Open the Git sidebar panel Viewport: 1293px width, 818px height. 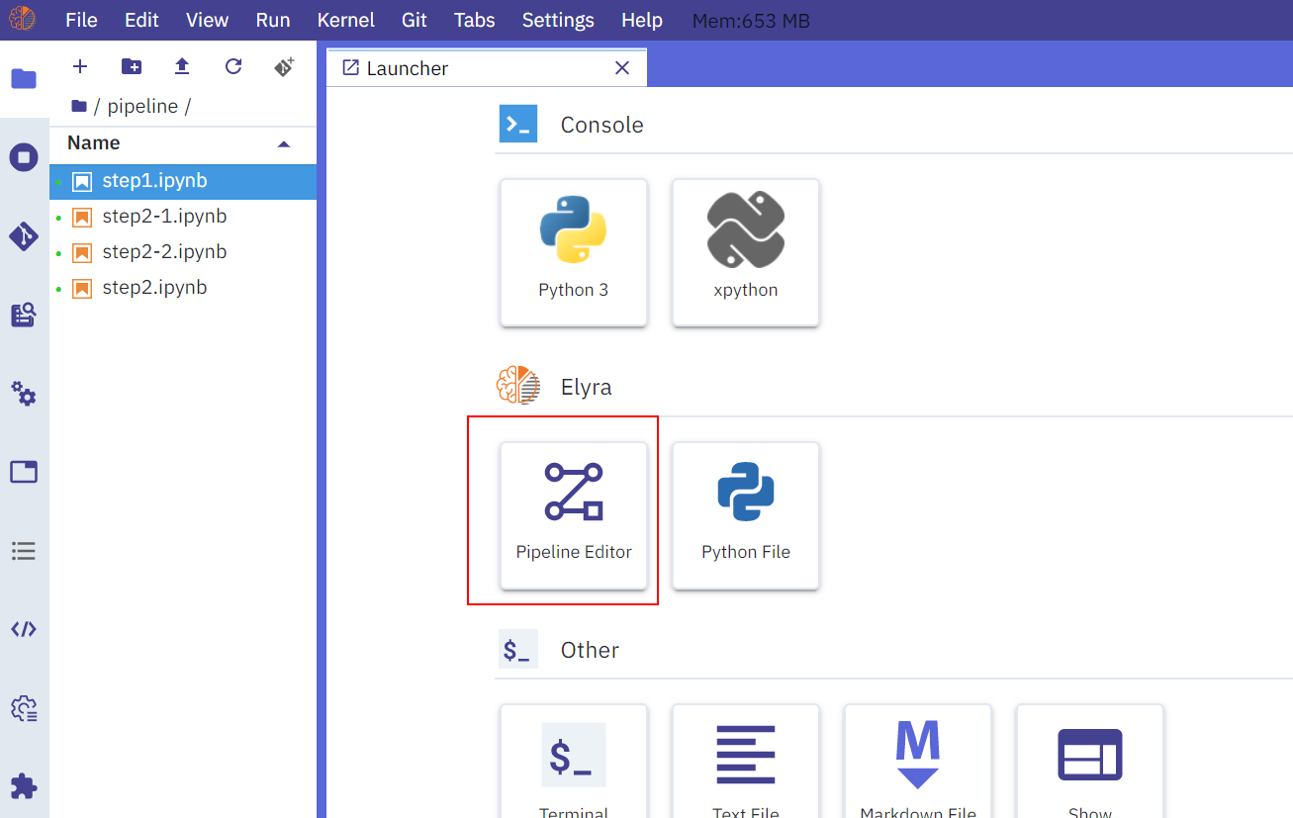coord(24,236)
